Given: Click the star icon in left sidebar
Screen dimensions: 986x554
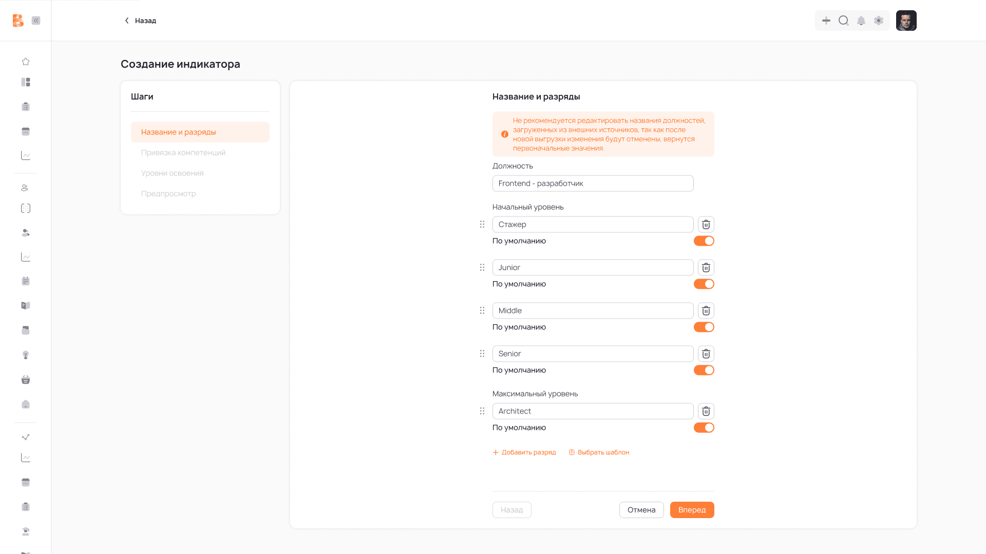Looking at the screenshot, I should 26,62.
